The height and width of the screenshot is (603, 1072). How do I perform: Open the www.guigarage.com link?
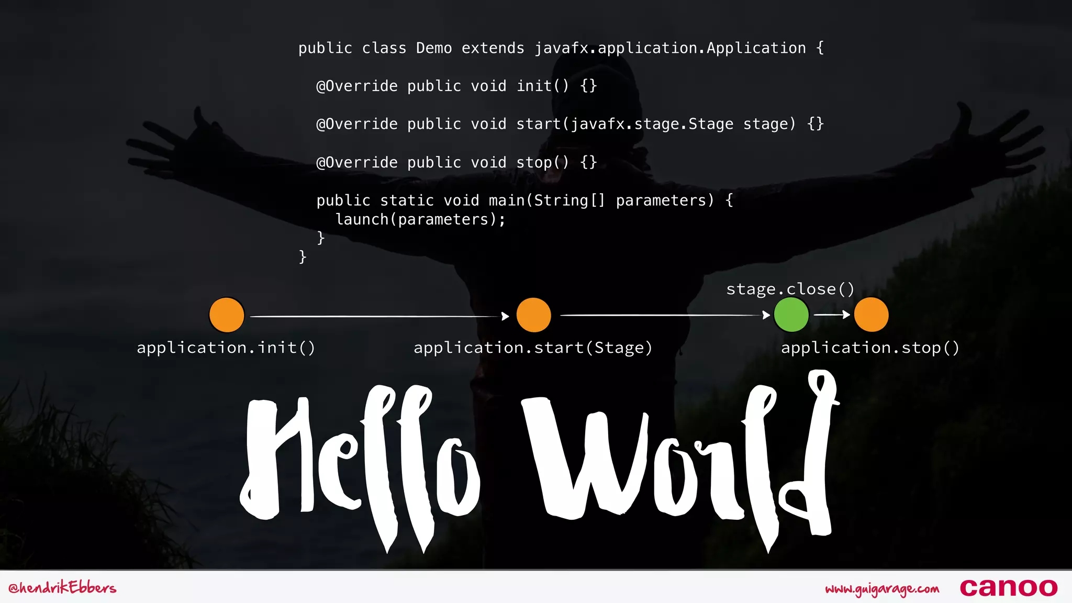(882, 589)
